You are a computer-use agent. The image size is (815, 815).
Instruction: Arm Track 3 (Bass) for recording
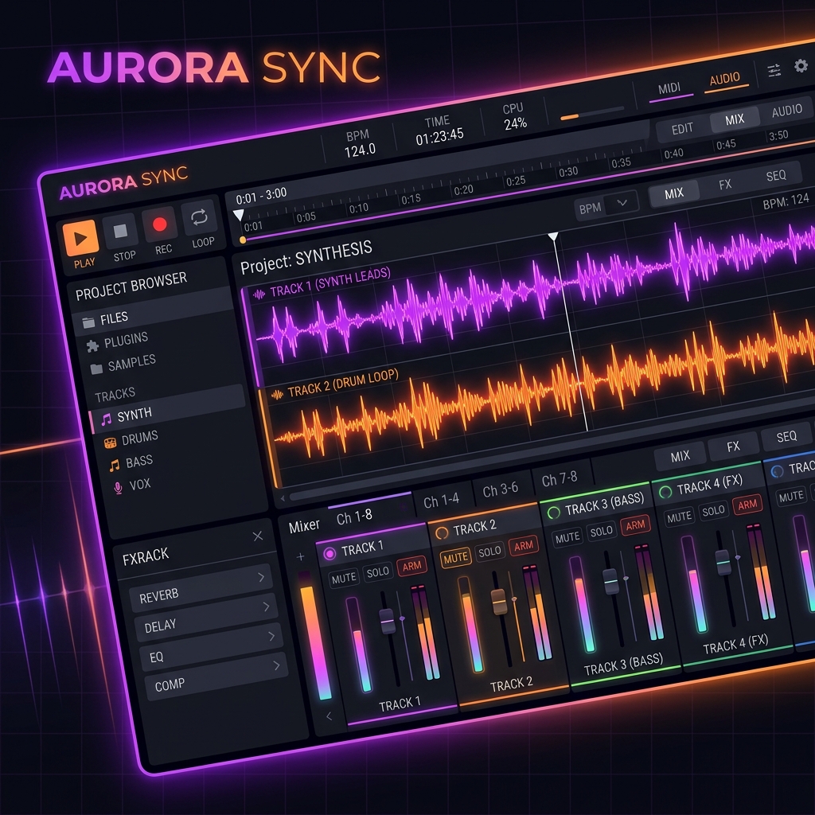click(635, 525)
